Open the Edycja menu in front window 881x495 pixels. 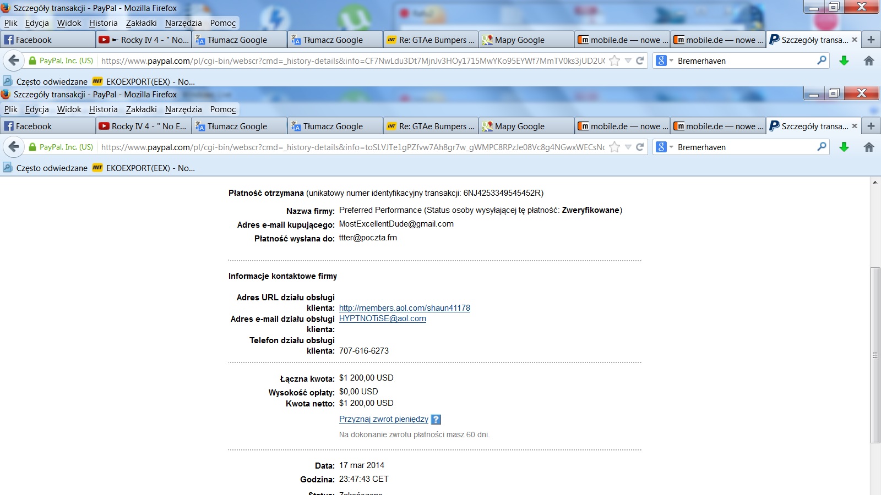[x=37, y=109]
